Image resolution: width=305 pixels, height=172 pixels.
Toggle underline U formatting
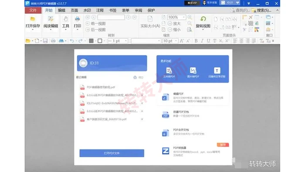click(x=208, y=41)
